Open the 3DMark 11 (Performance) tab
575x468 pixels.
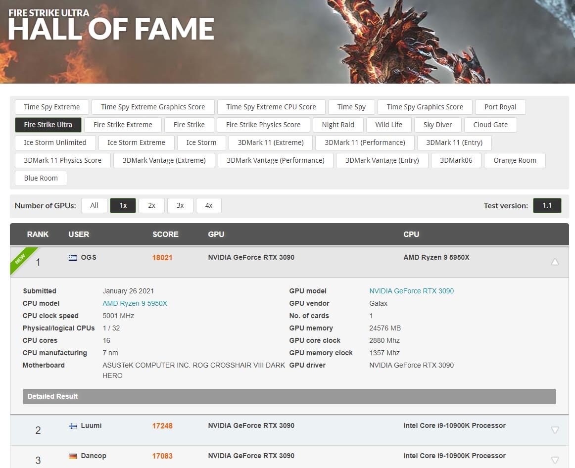[x=365, y=142]
